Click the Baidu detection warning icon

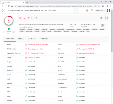(x=26, y=45)
